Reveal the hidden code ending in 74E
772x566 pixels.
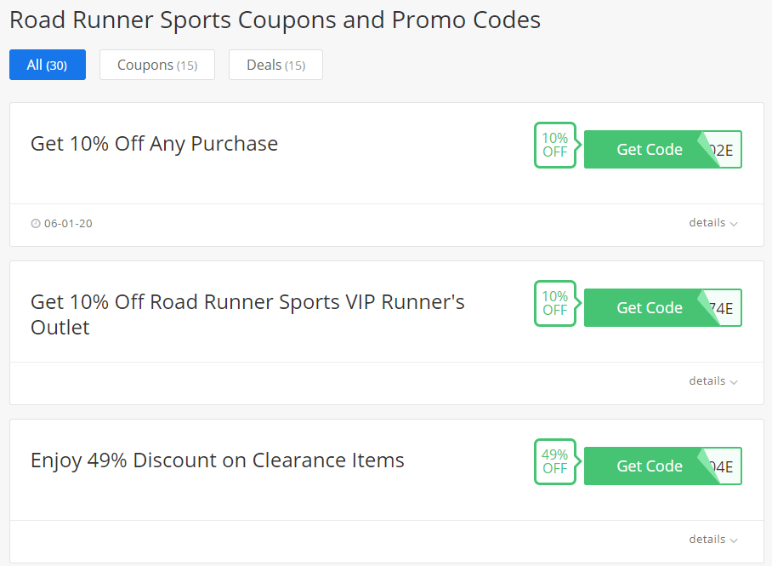[x=722, y=308]
